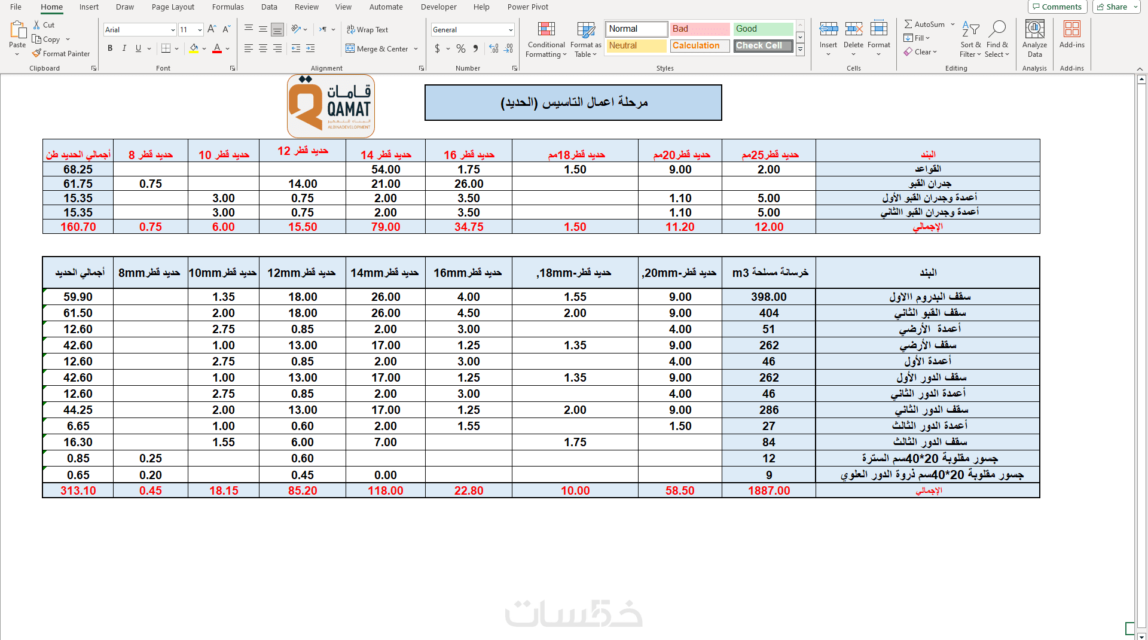Viewport: 1148px width, 640px height.
Task: Open the Fill dropdown in Editing group
Action: (x=917, y=38)
